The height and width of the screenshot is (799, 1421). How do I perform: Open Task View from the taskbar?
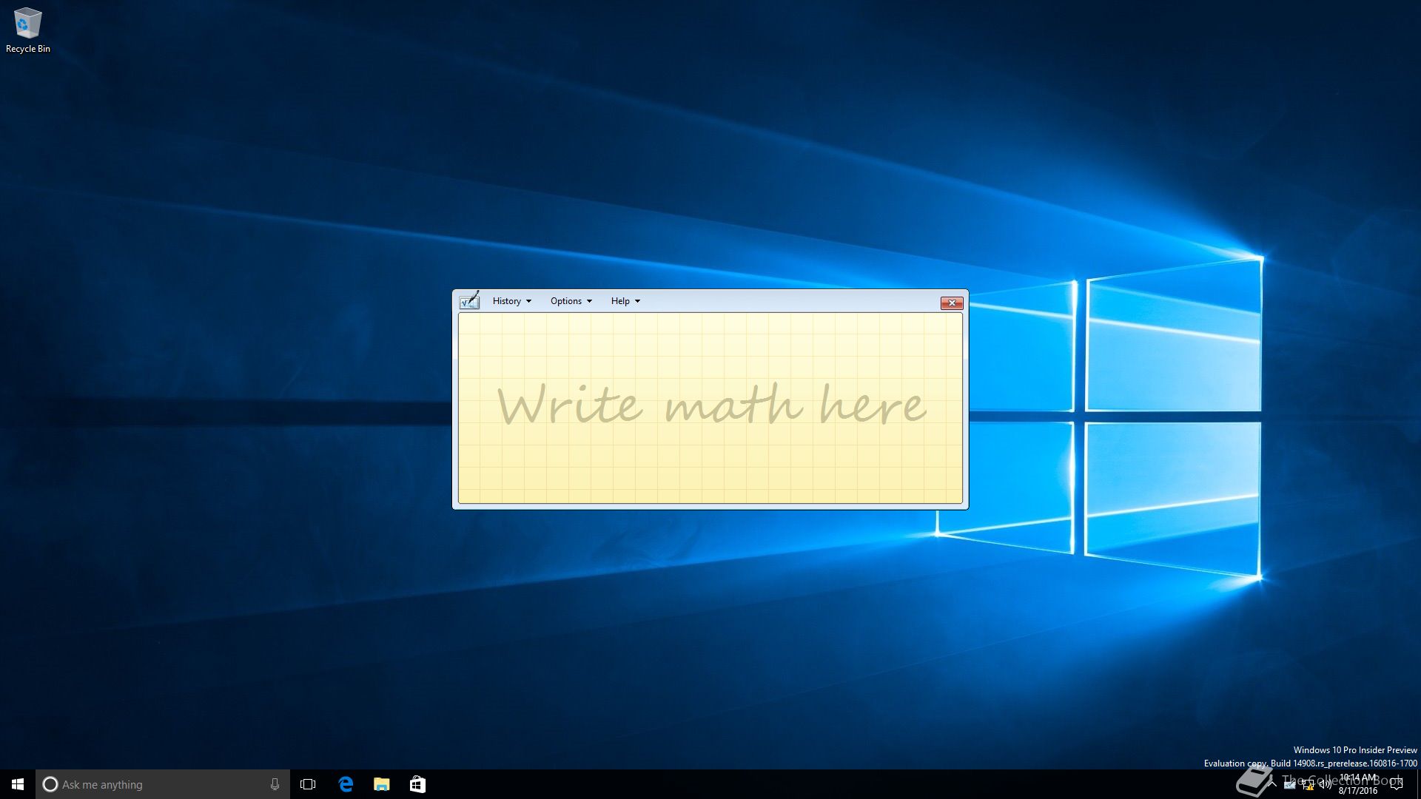(308, 784)
